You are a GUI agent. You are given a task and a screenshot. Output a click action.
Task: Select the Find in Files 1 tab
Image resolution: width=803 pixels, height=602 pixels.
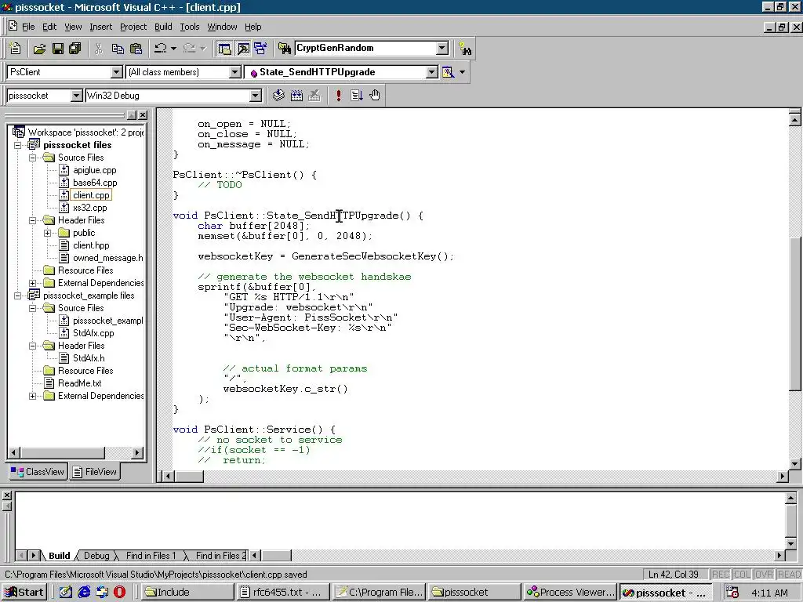point(151,556)
